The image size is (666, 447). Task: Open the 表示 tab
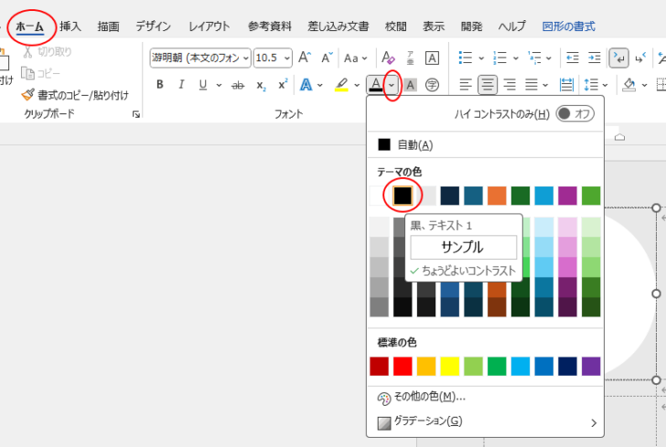click(x=434, y=27)
